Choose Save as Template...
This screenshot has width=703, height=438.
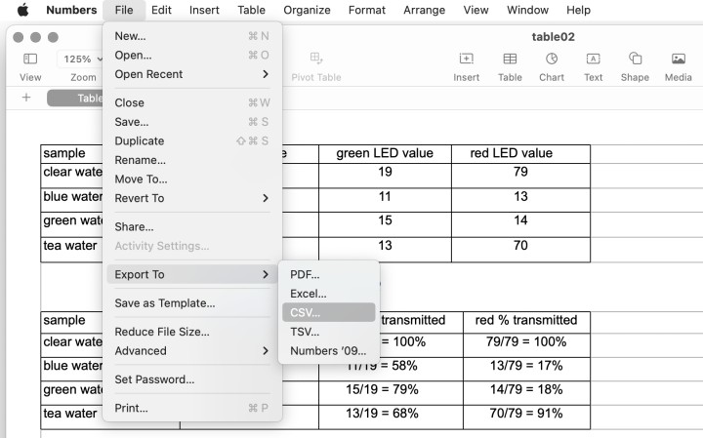click(x=192, y=303)
